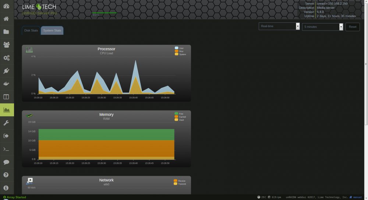368x200 pixels.
Task: Click the Reset button
Action: pyautogui.click(x=353, y=27)
